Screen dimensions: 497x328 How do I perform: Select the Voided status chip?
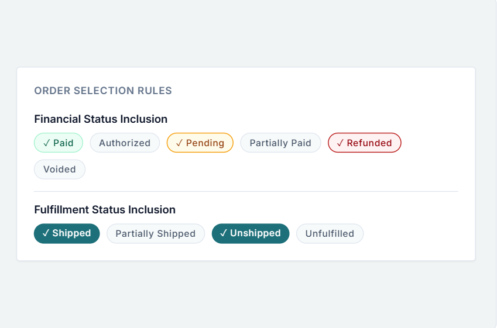tap(60, 170)
